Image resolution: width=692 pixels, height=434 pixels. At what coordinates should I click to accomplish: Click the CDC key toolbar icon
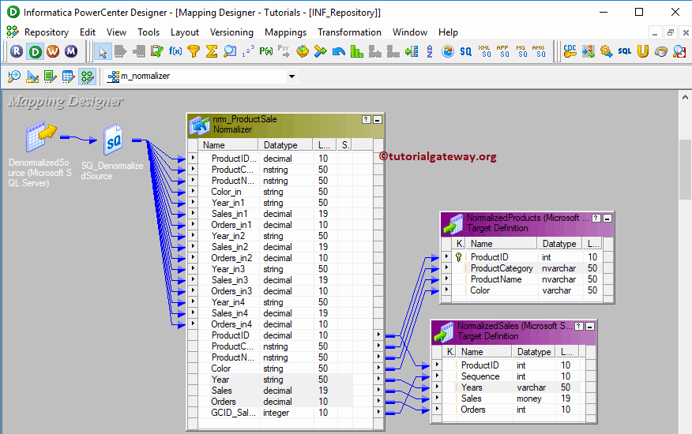point(570,51)
